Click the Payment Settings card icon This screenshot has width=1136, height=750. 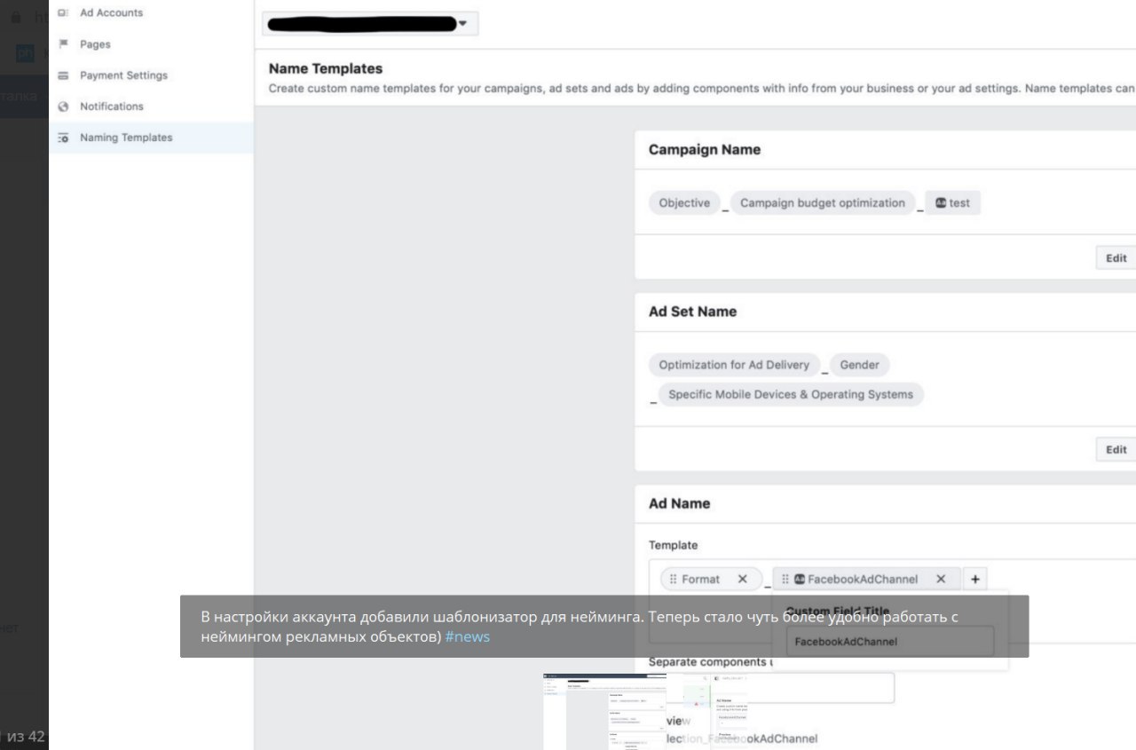click(x=63, y=75)
